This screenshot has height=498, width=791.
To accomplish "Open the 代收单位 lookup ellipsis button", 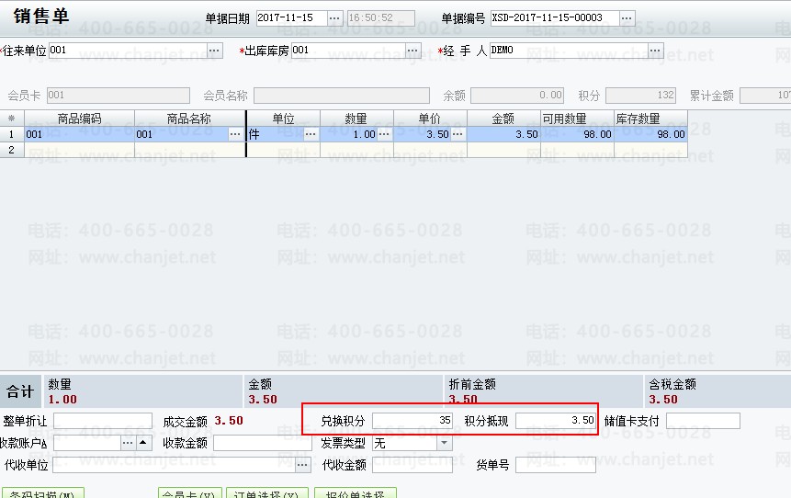I will tap(302, 465).
